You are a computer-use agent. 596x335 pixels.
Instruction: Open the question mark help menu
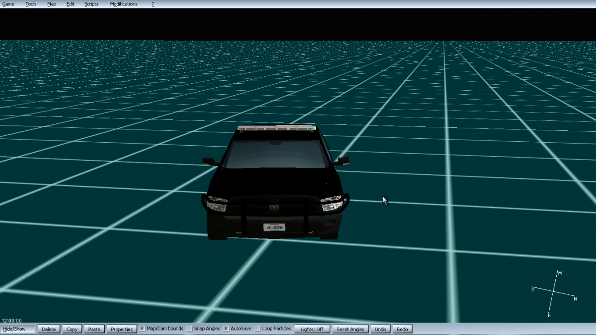pos(153,4)
